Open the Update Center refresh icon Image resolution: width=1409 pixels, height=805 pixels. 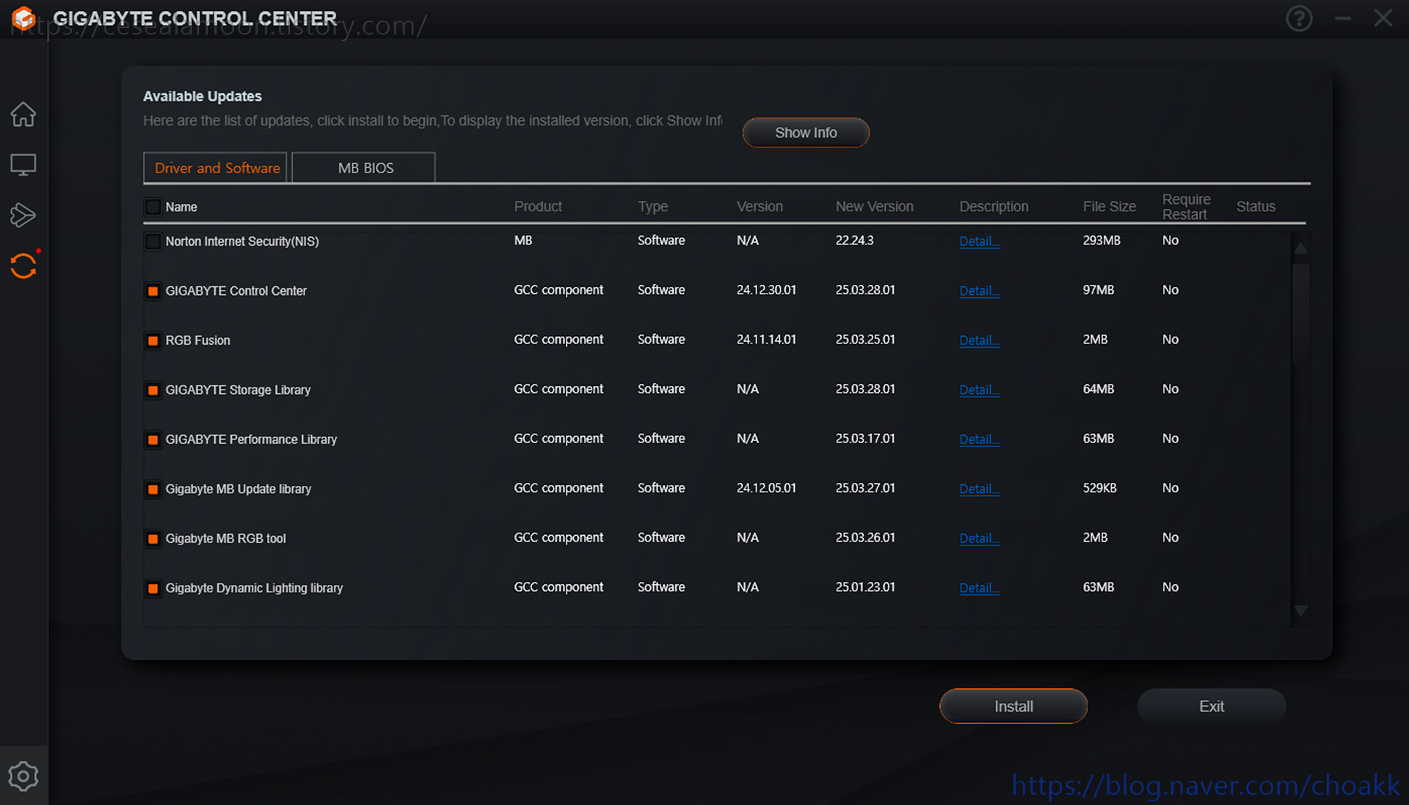23,266
